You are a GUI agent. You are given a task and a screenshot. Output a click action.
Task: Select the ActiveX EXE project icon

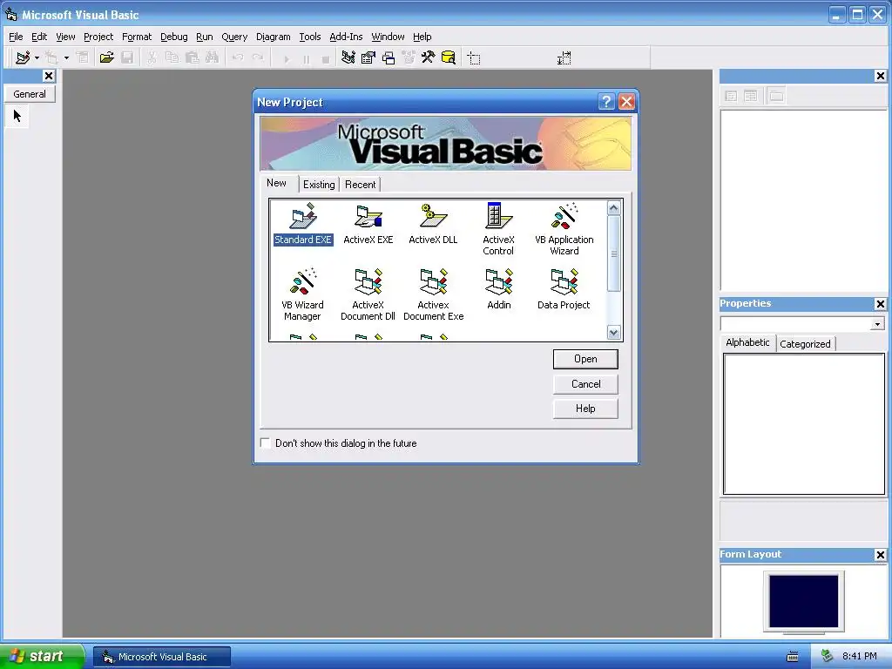[368, 224]
